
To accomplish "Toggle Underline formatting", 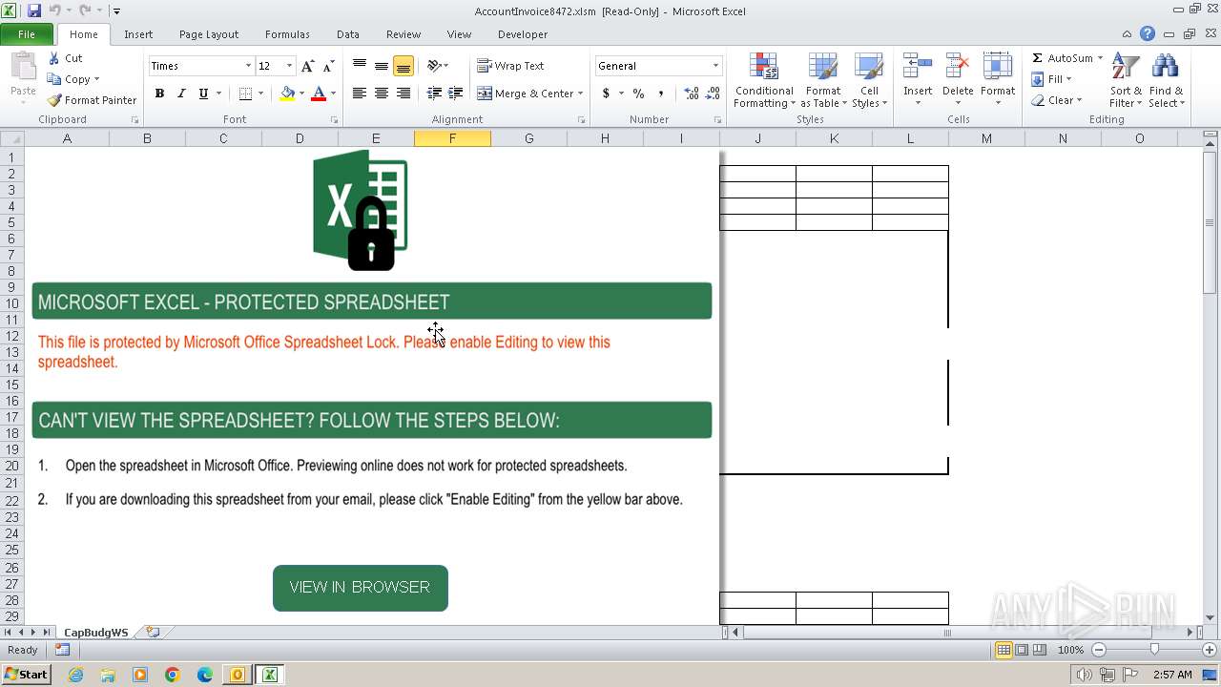I will click(203, 94).
